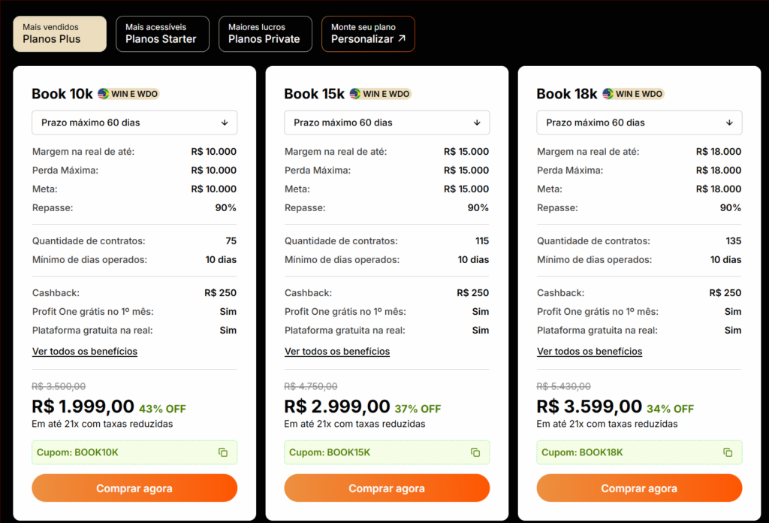The height and width of the screenshot is (523, 769).
Task: Click the flag icon beside Book 15k
Action: (355, 94)
